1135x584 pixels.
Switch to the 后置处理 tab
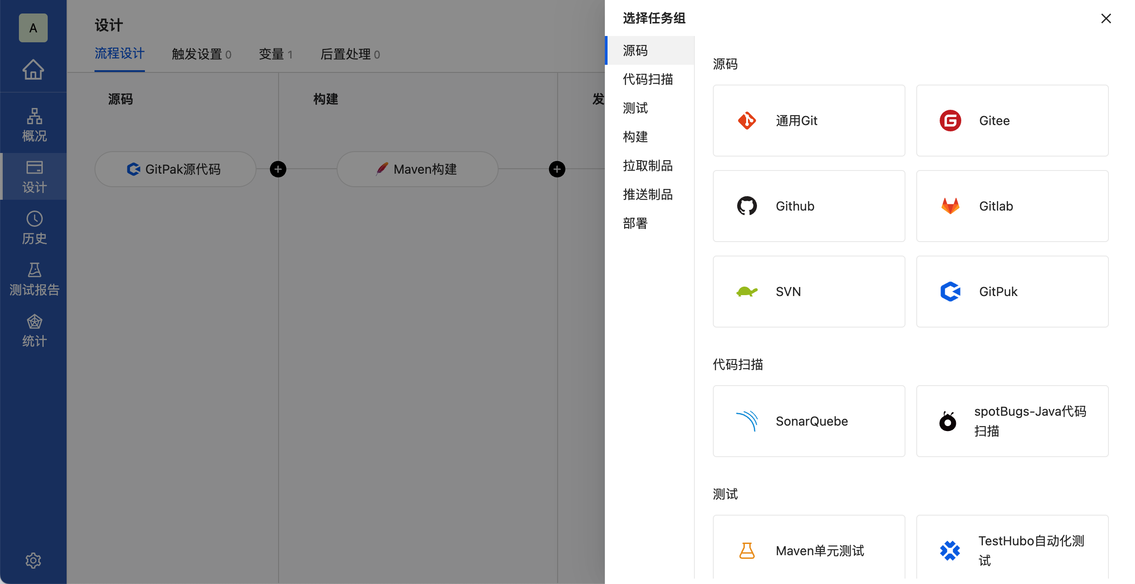[x=351, y=54]
